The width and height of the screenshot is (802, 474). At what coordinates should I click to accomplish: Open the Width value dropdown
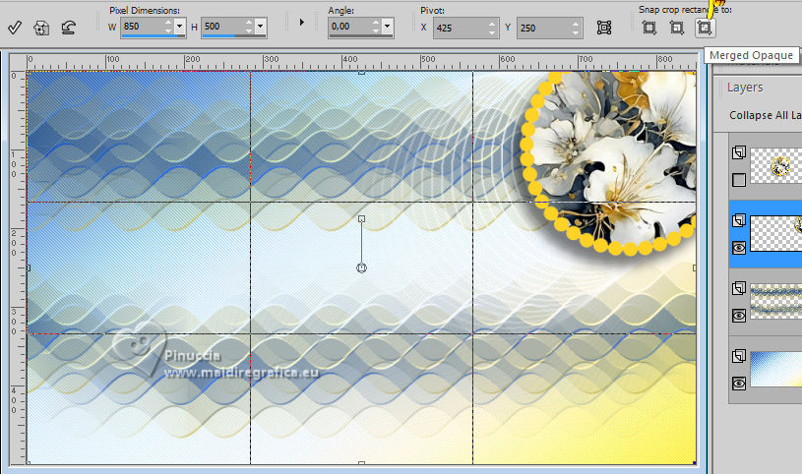pyautogui.click(x=179, y=27)
